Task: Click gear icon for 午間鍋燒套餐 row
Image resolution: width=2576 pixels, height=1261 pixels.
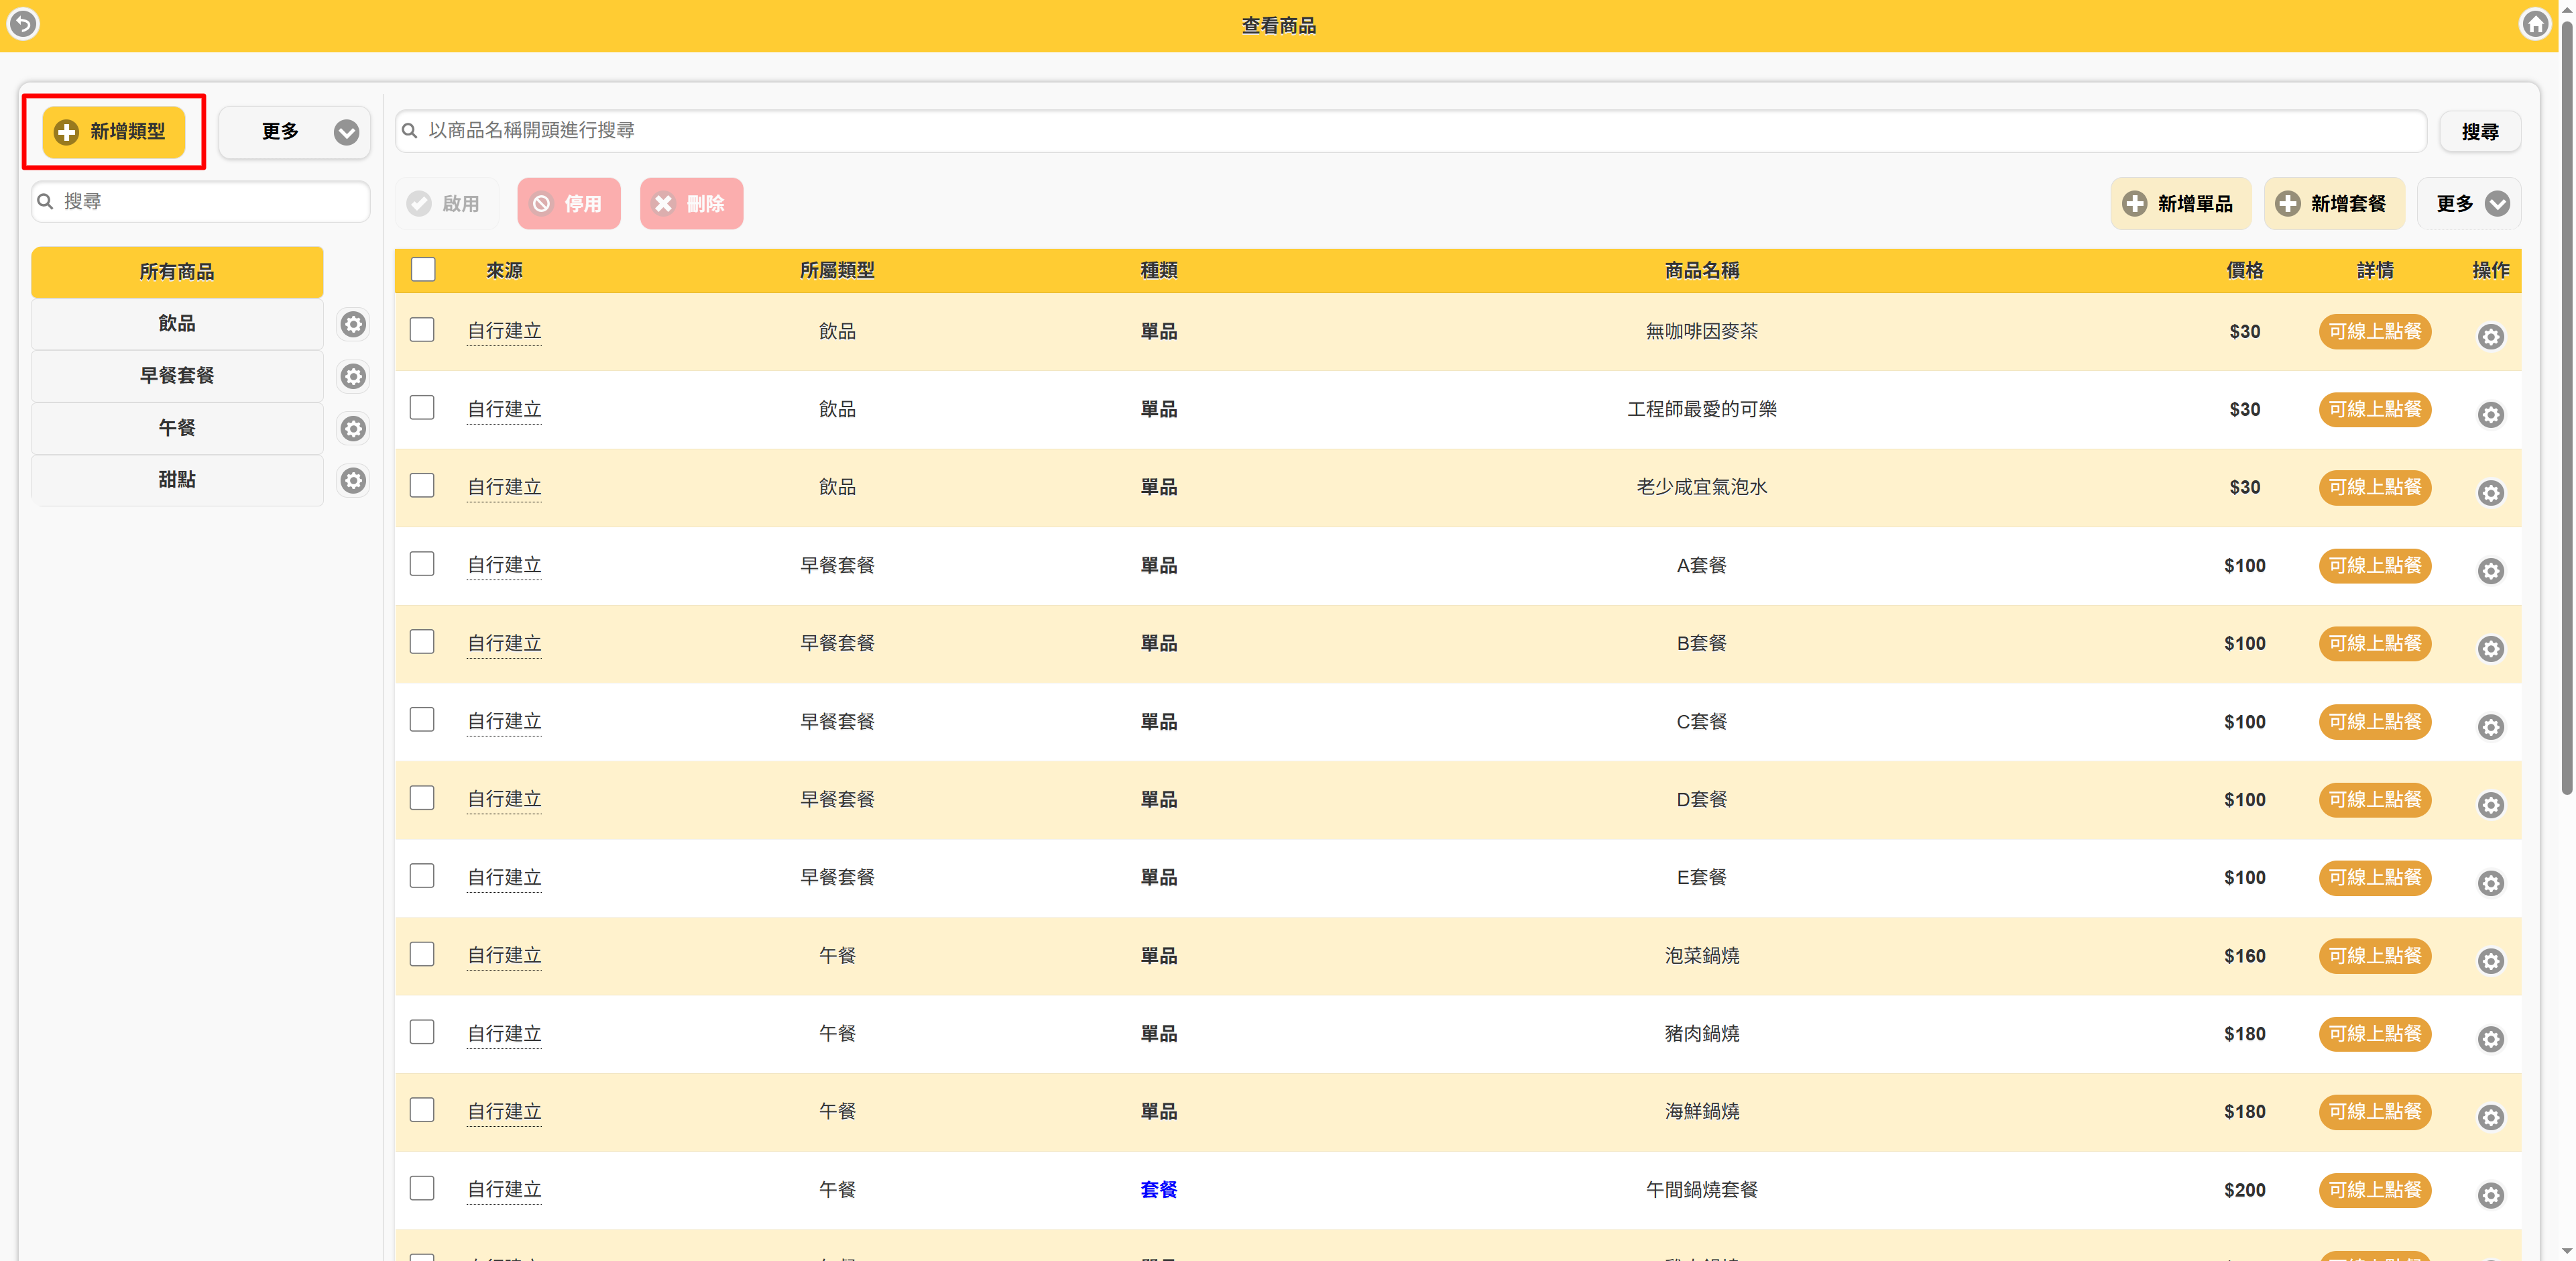Action: (2490, 1195)
